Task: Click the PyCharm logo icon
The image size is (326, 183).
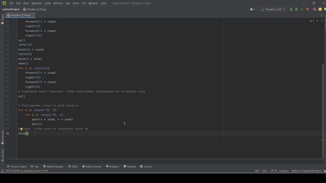Action: tap(4, 3)
